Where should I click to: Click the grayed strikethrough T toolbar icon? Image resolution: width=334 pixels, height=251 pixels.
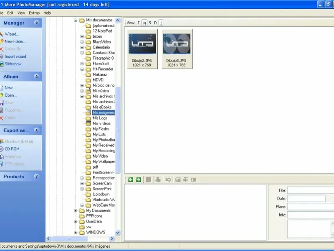click(x=186, y=180)
